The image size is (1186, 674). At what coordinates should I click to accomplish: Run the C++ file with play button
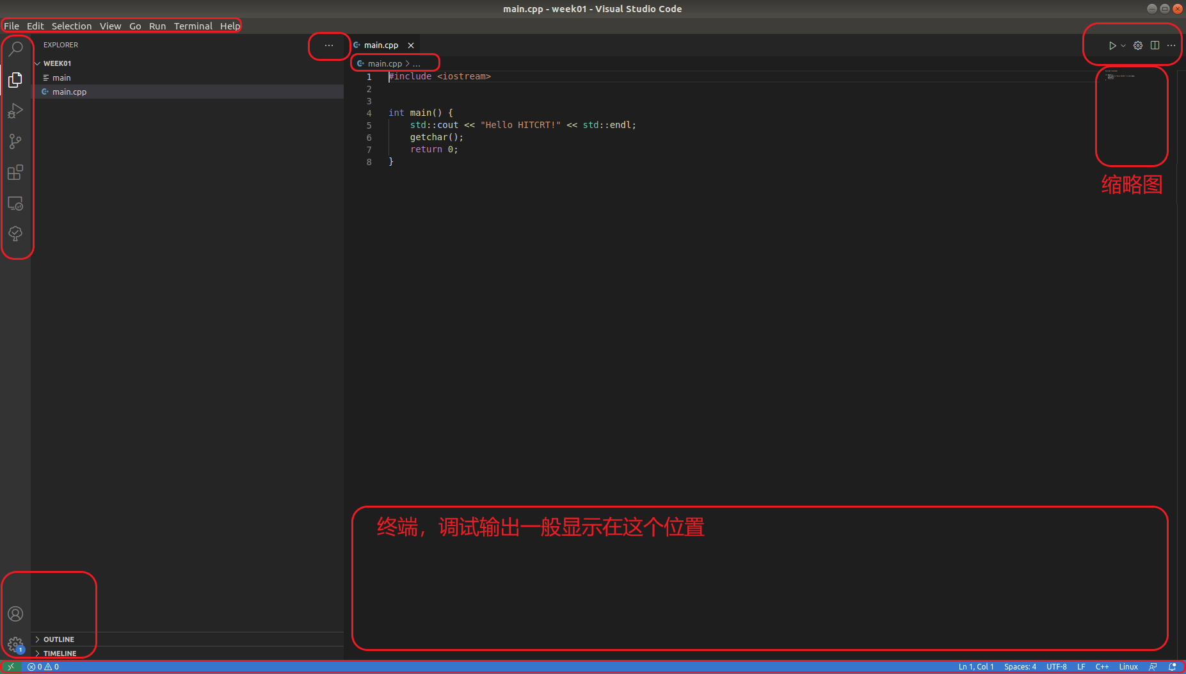pyautogui.click(x=1112, y=45)
